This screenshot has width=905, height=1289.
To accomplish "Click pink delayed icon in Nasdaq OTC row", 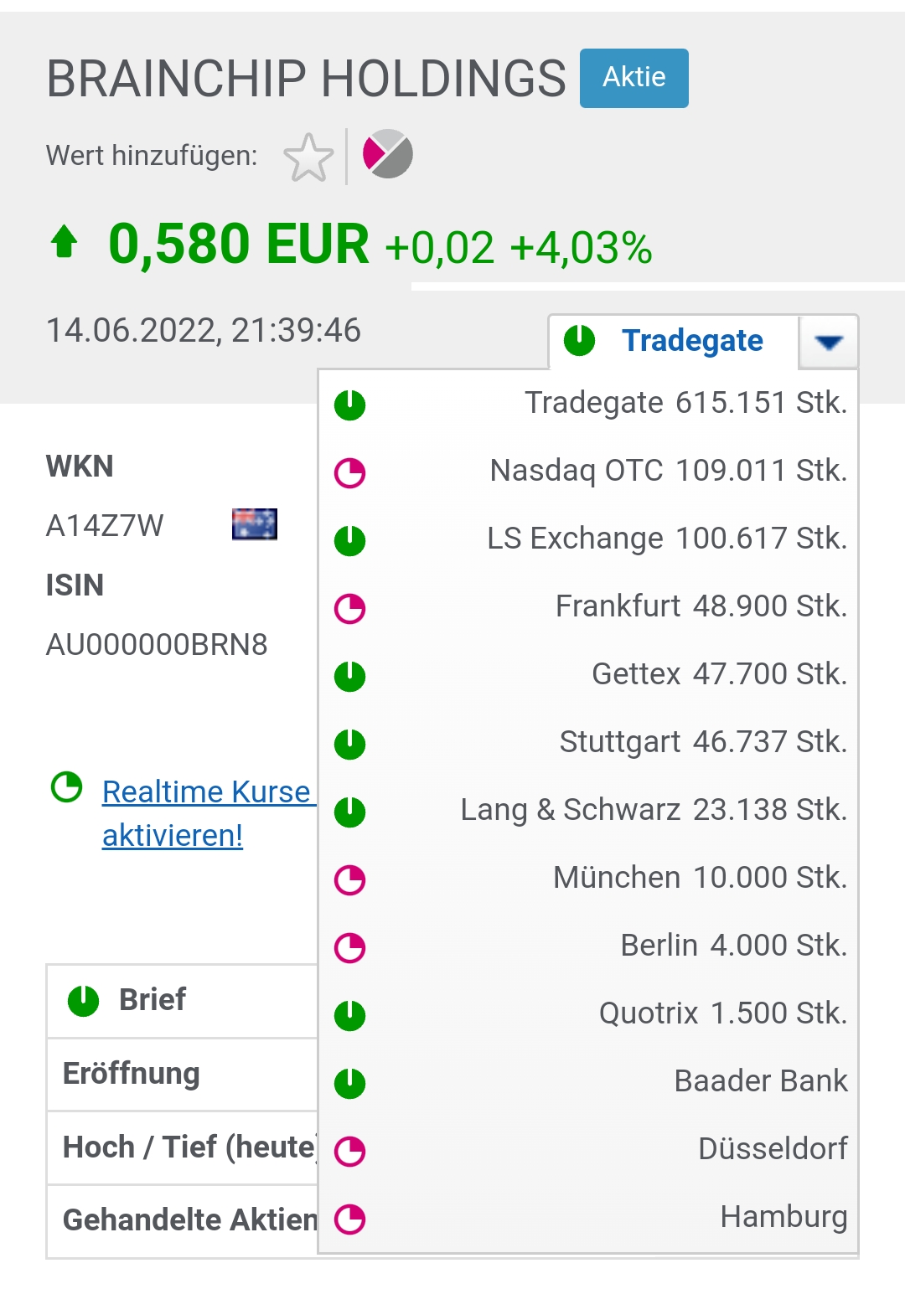I will click(350, 473).
